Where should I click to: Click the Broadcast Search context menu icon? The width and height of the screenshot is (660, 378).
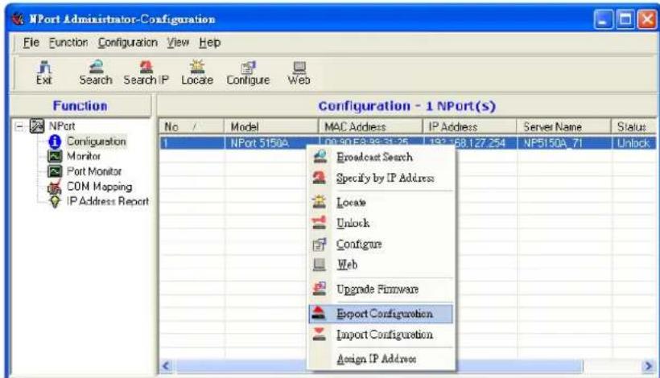point(320,156)
